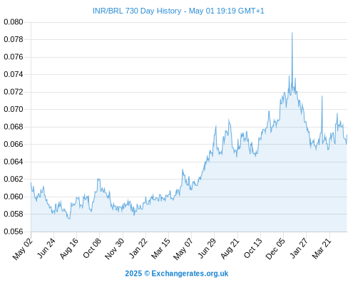Select the Jan 22 axis label
This screenshot has width=353, height=285.
(138, 249)
